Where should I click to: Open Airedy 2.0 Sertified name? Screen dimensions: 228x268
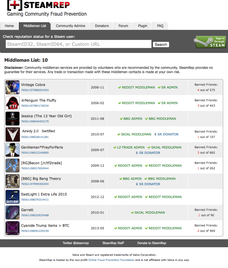click(38, 131)
